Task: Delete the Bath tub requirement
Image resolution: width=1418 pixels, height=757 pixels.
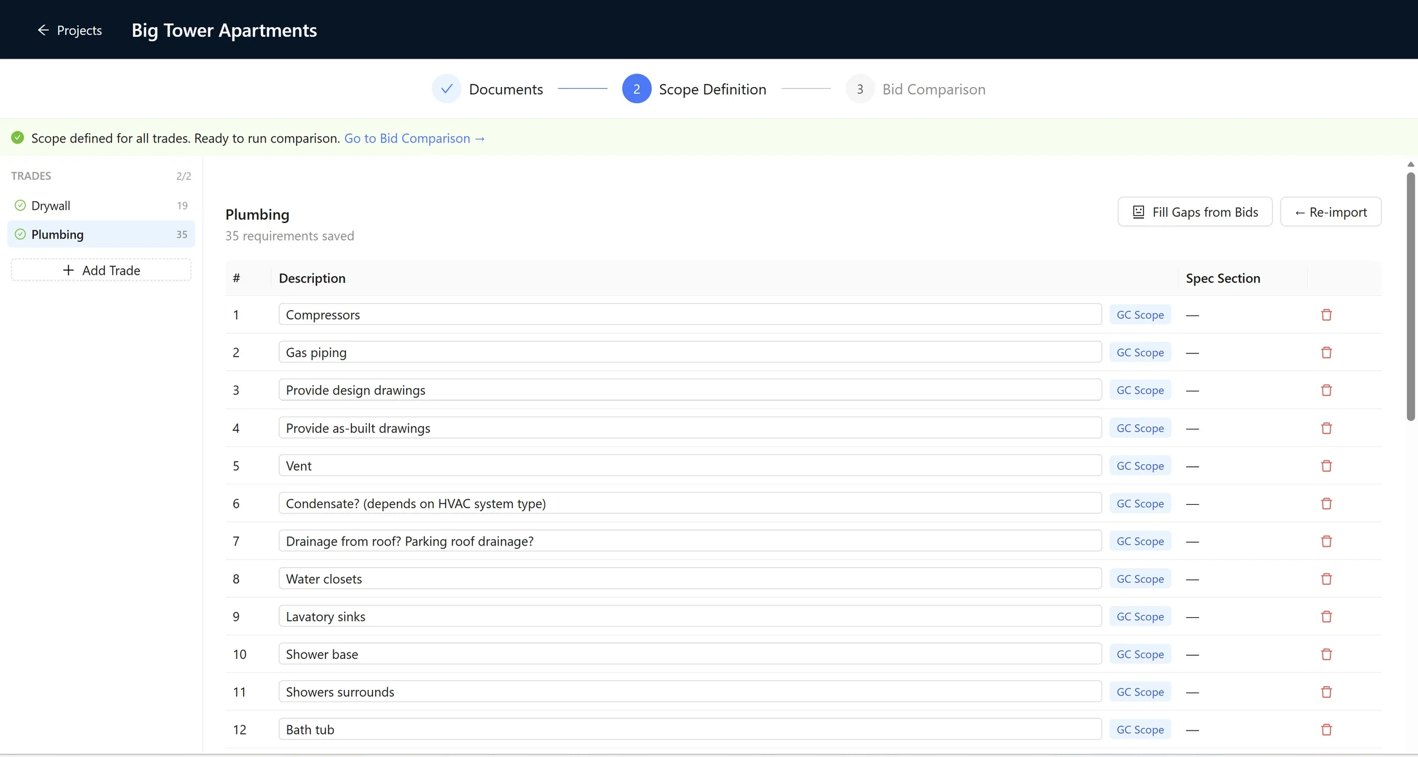Action: (x=1326, y=730)
